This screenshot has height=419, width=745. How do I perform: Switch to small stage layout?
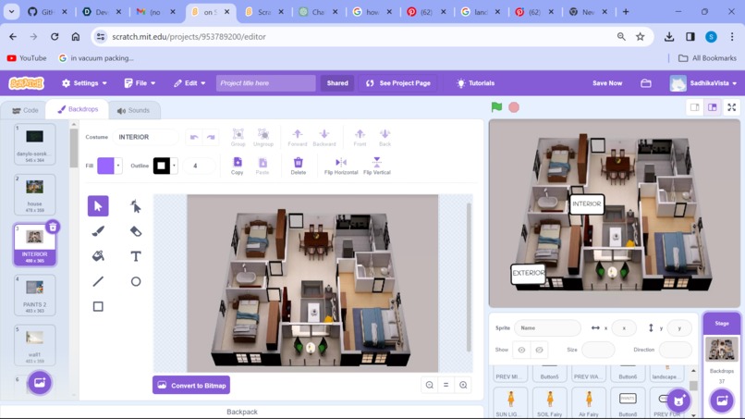point(695,107)
